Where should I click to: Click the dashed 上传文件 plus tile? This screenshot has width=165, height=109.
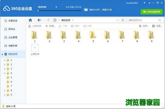[35, 48]
